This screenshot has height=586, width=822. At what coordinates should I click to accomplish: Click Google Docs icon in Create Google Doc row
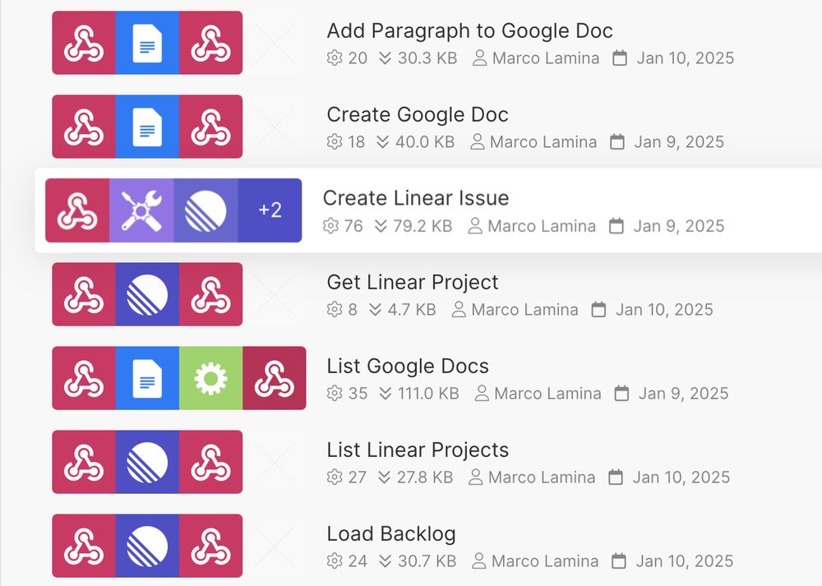[x=147, y=127]
